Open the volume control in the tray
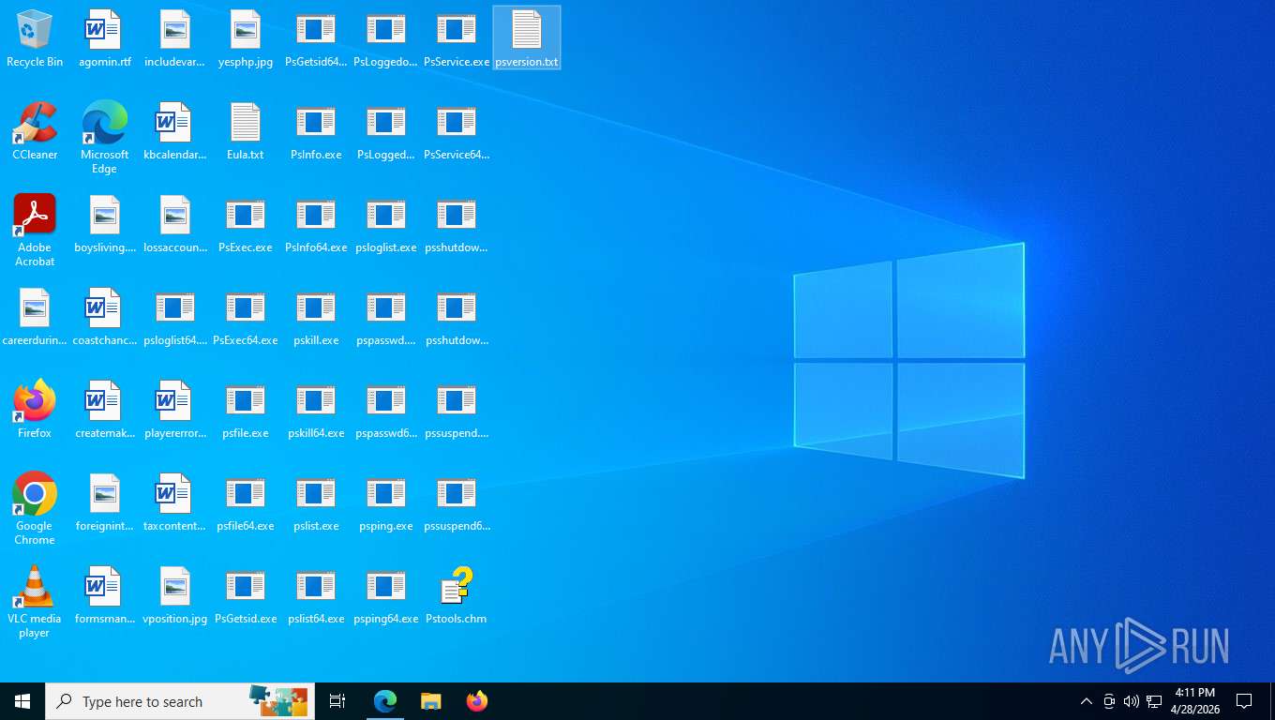This screenshot has width=1275, height=720. tap(1131, 701)
